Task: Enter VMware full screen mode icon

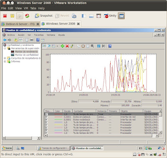Action: pyautogui.click(x=99, y=16)
